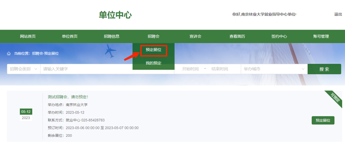
Task: Choose 预定展位 in the dropdown submenu
Action: pyautogui.click(x=153, y=50)
